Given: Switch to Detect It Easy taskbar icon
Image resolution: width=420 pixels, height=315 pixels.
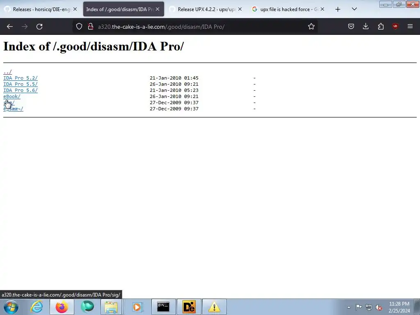Looking at the screenshot, I should (189, 307).
